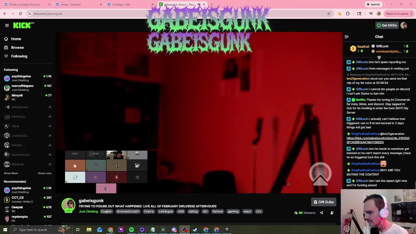The height and width of the screenshot is (234, 416).
Task: Open the Kick hamburger sidebar menu
Action: click(x=7, y=25)
